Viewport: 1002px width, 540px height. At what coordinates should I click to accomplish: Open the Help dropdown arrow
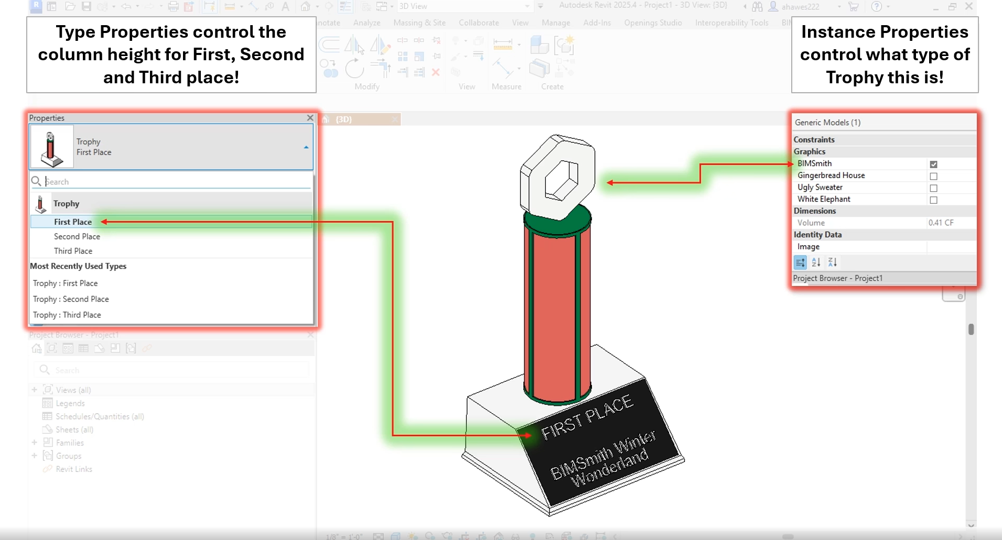pyautogui.click(x=888, y=6)
